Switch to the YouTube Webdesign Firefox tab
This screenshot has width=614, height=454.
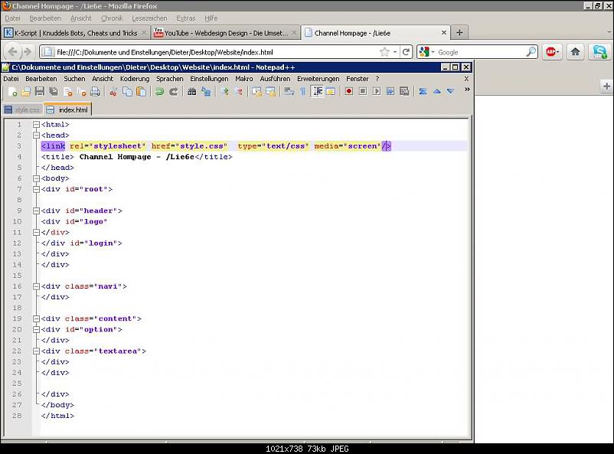pos(226,33)
